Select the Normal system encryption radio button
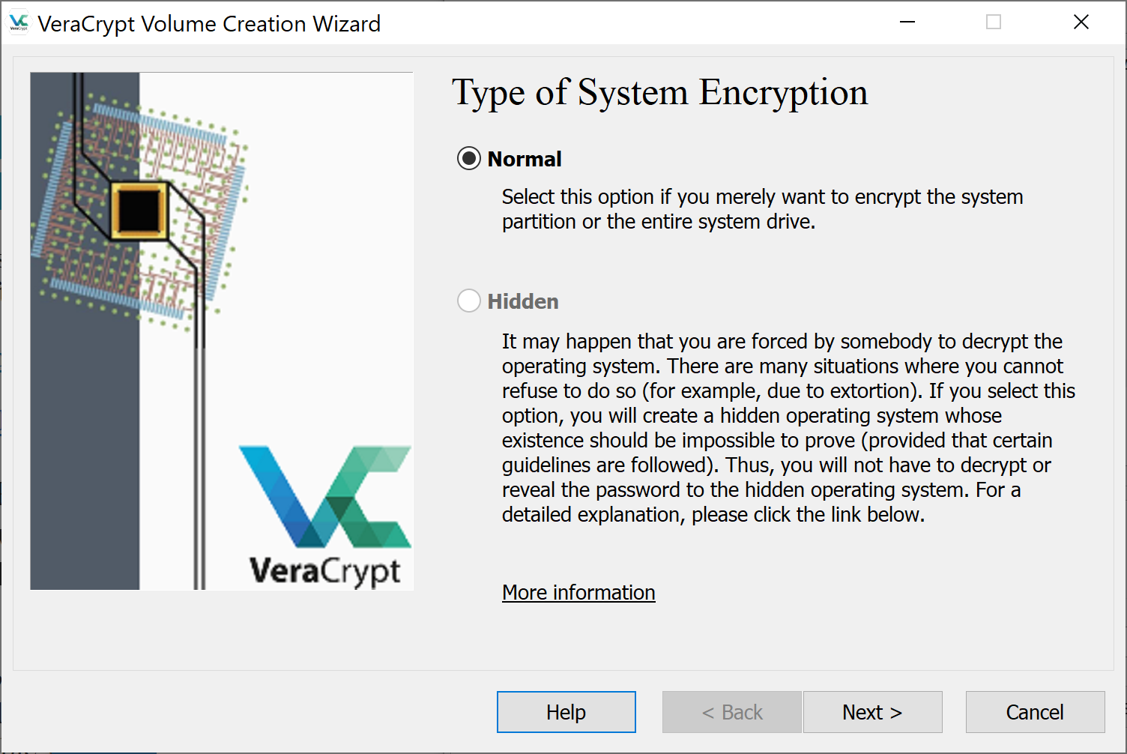The image size is (1127, 754). (x=469, y=159)
